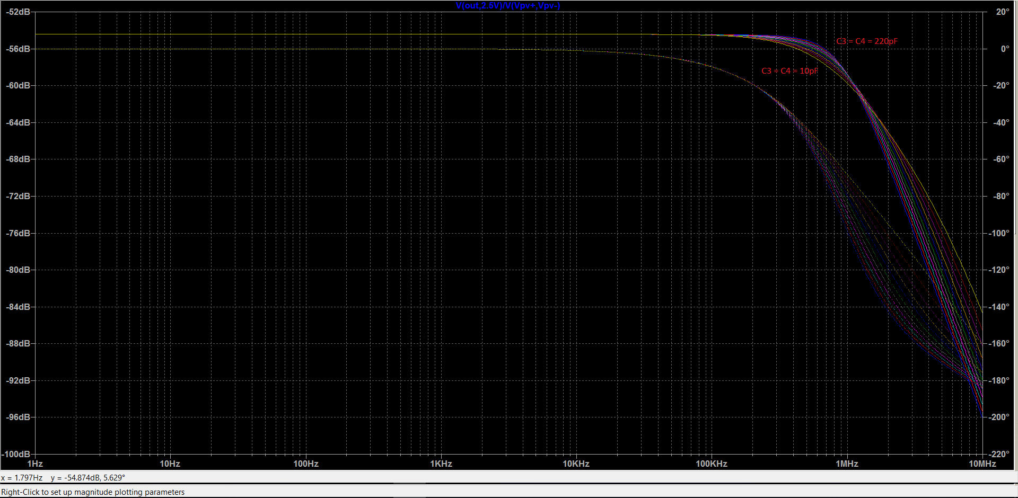Click the -96dB magnitude axis label
Image resolution: width=1018 pixels, height=498 pixels.
coord(18,417)
